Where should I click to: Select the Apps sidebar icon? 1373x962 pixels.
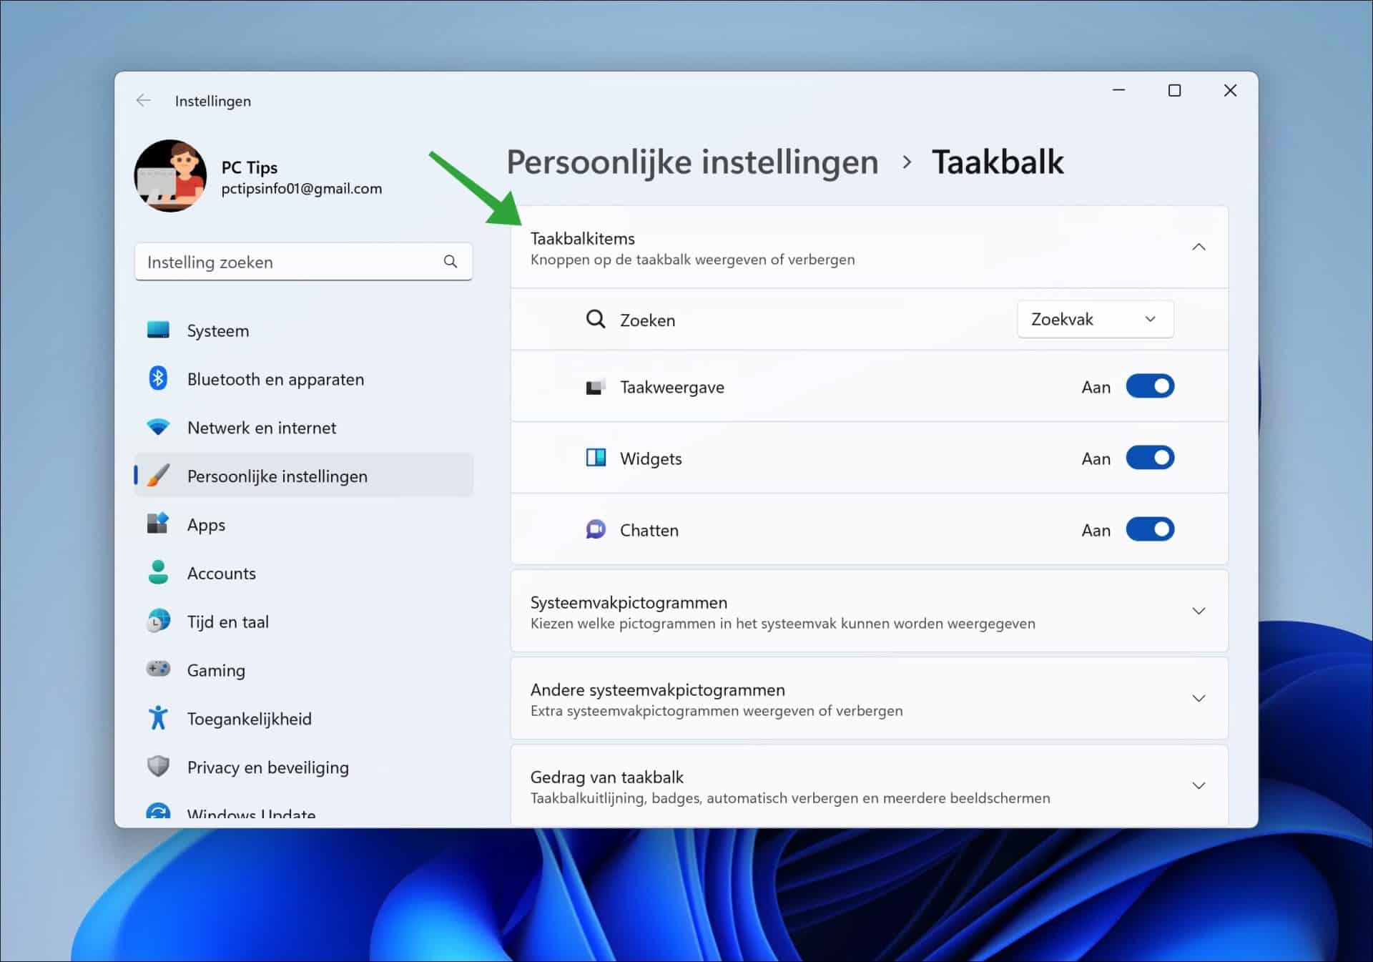point(157,524)
